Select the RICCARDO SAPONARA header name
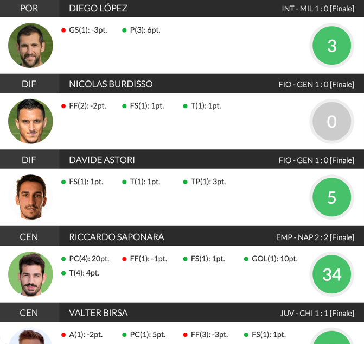The image size is (364, 344). [117, 237]
